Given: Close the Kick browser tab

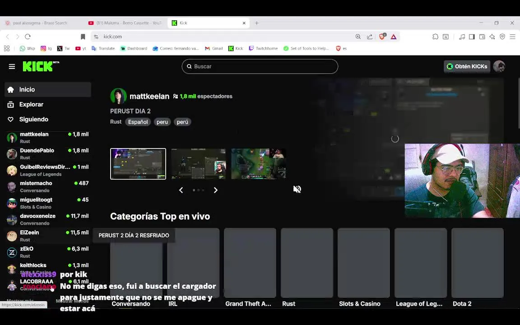Looking at the screenshot, I should click(244, 23).
